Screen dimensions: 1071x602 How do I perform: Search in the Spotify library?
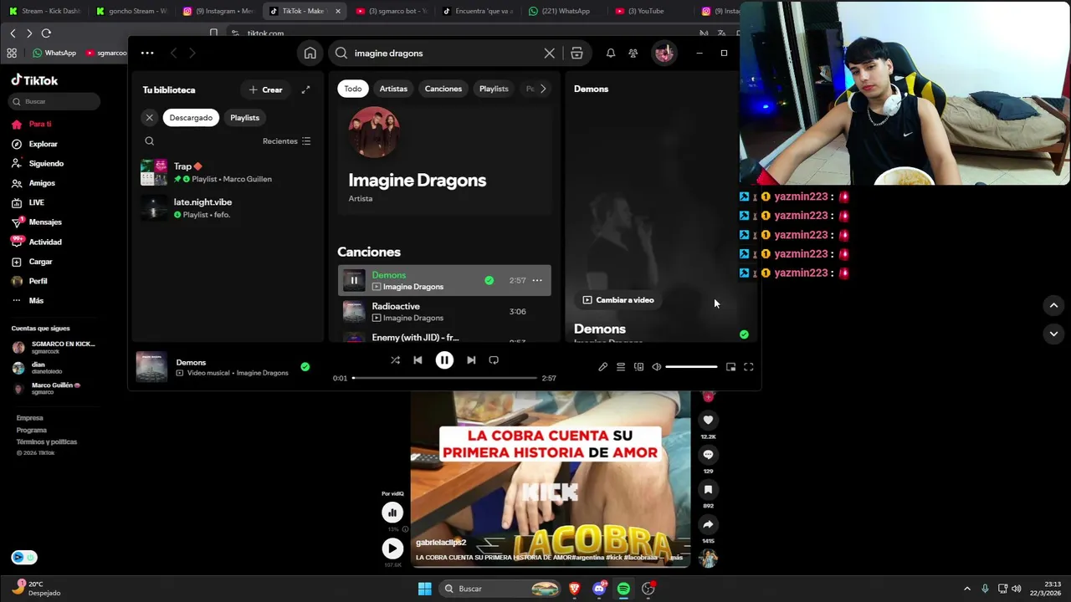[150, 141]
